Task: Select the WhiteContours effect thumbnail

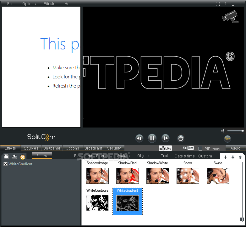Action: [x=97, y=203]
